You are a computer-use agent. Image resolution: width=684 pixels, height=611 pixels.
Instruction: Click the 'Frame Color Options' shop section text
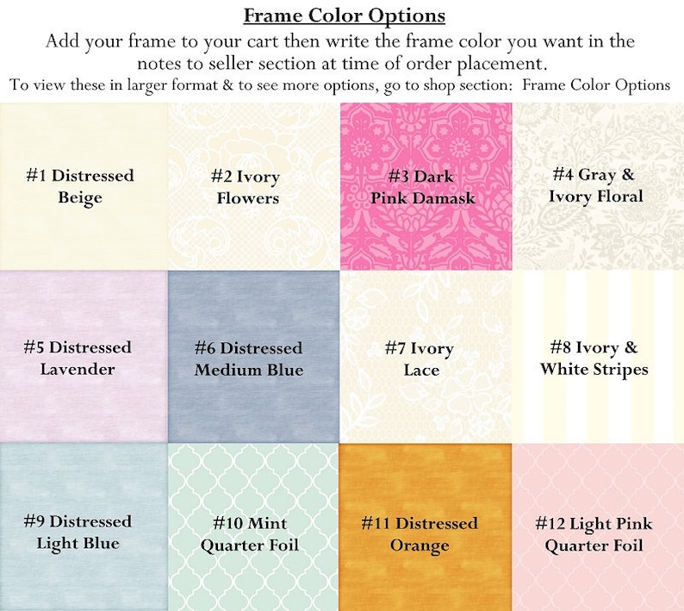(596, 84)
